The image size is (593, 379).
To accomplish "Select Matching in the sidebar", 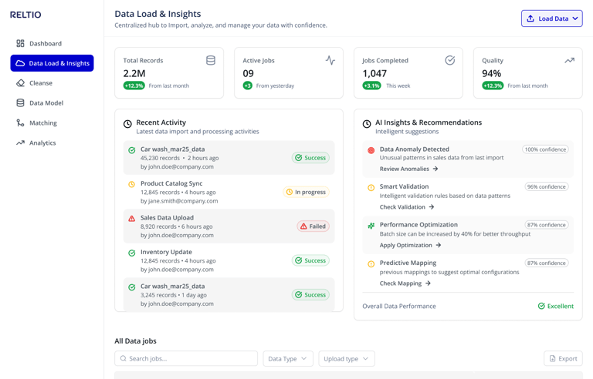I will point(42,123).
